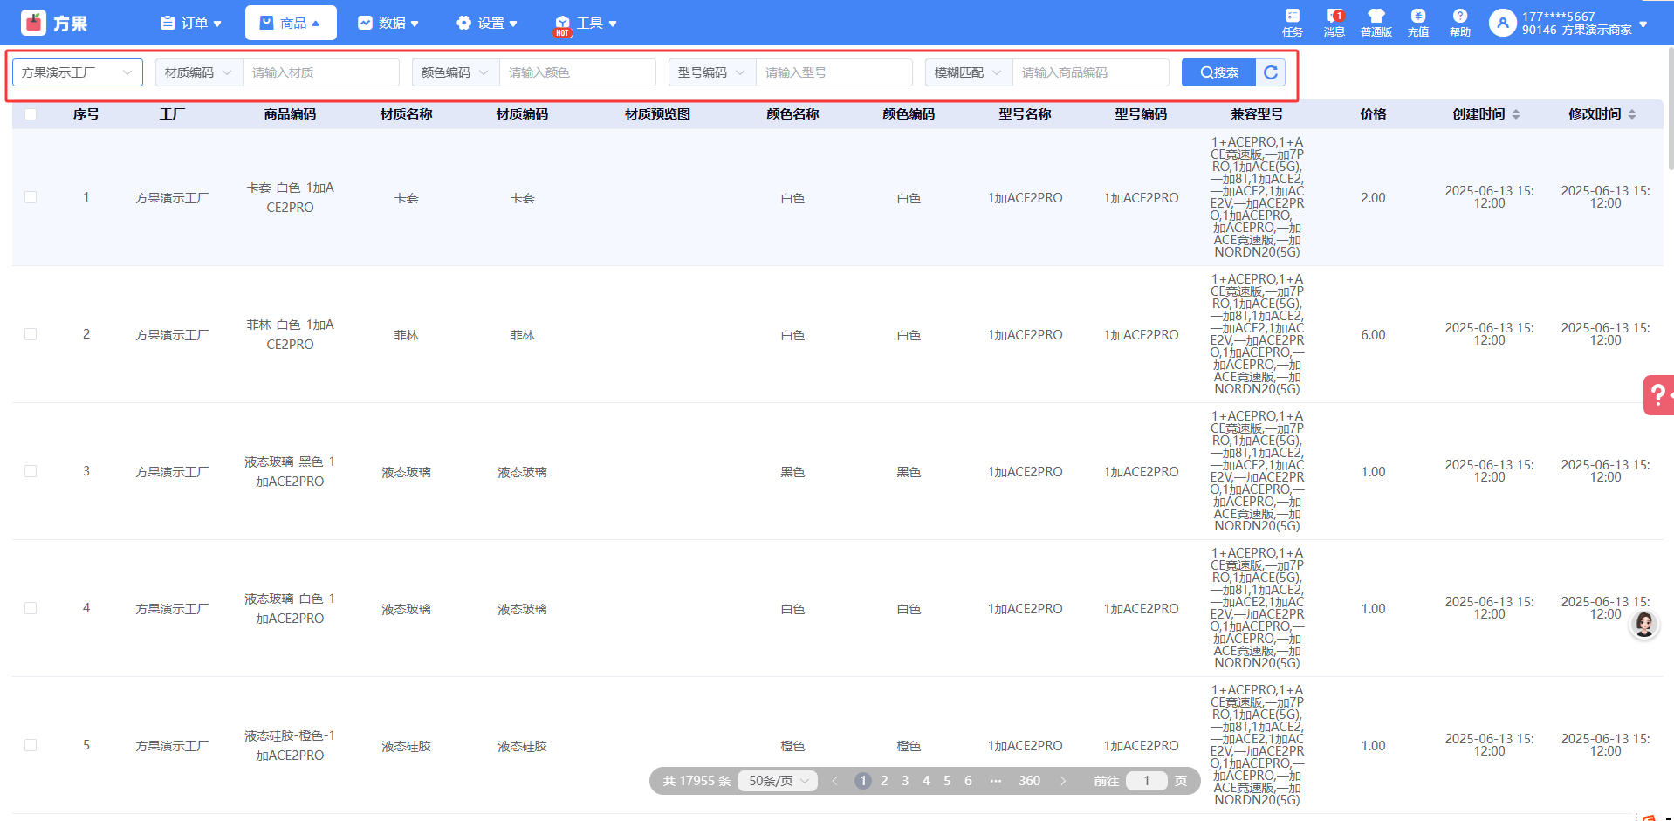Click the customer service avatar icon
This screenshot has width=1674, height=821.
coord(1644,624)
